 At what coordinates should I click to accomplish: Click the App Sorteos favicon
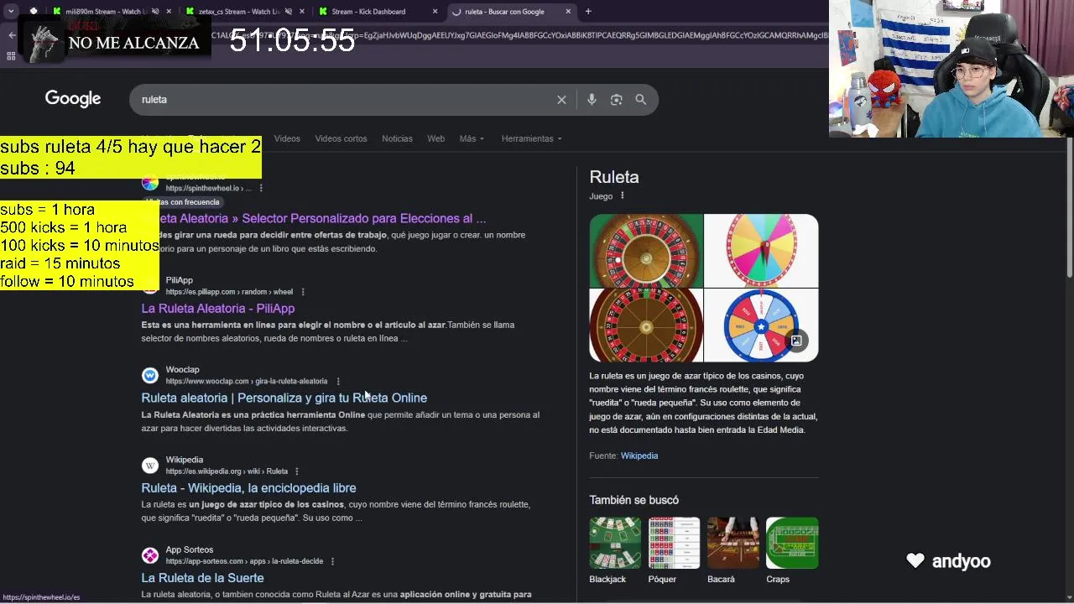click(x=150, y=555)
